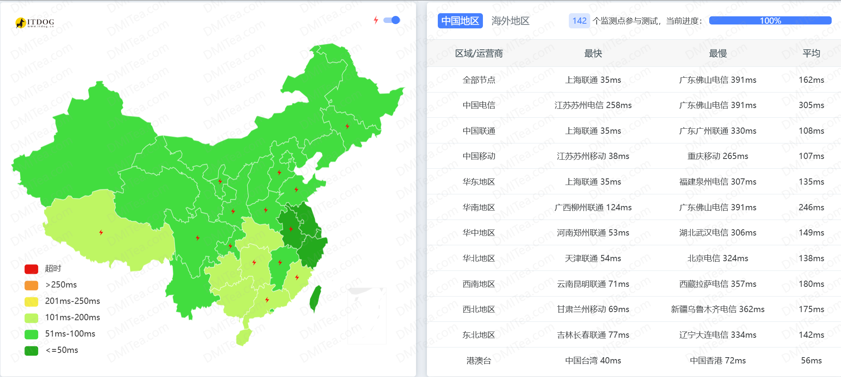Screen dimensions: 841x377
Task: Click the lightning marker on Tibet
Action: pyautogui.click(x=101, y=232)
